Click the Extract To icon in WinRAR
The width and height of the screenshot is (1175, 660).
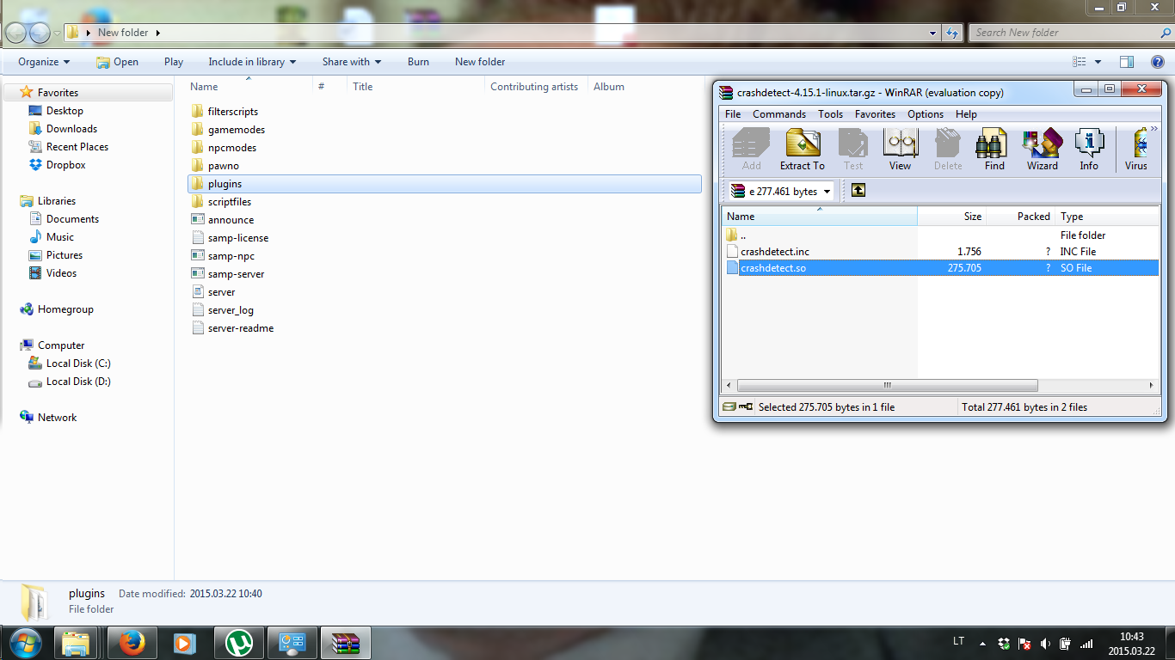(802, 149)
